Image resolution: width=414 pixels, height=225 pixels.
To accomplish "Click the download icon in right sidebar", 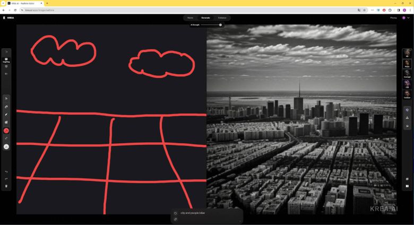I will (407, 118).
